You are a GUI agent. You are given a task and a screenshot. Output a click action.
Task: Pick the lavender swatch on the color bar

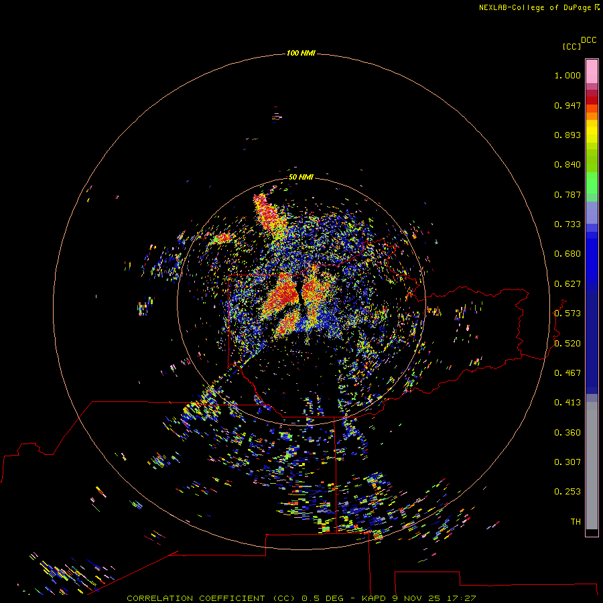click(x=592, y=212)
